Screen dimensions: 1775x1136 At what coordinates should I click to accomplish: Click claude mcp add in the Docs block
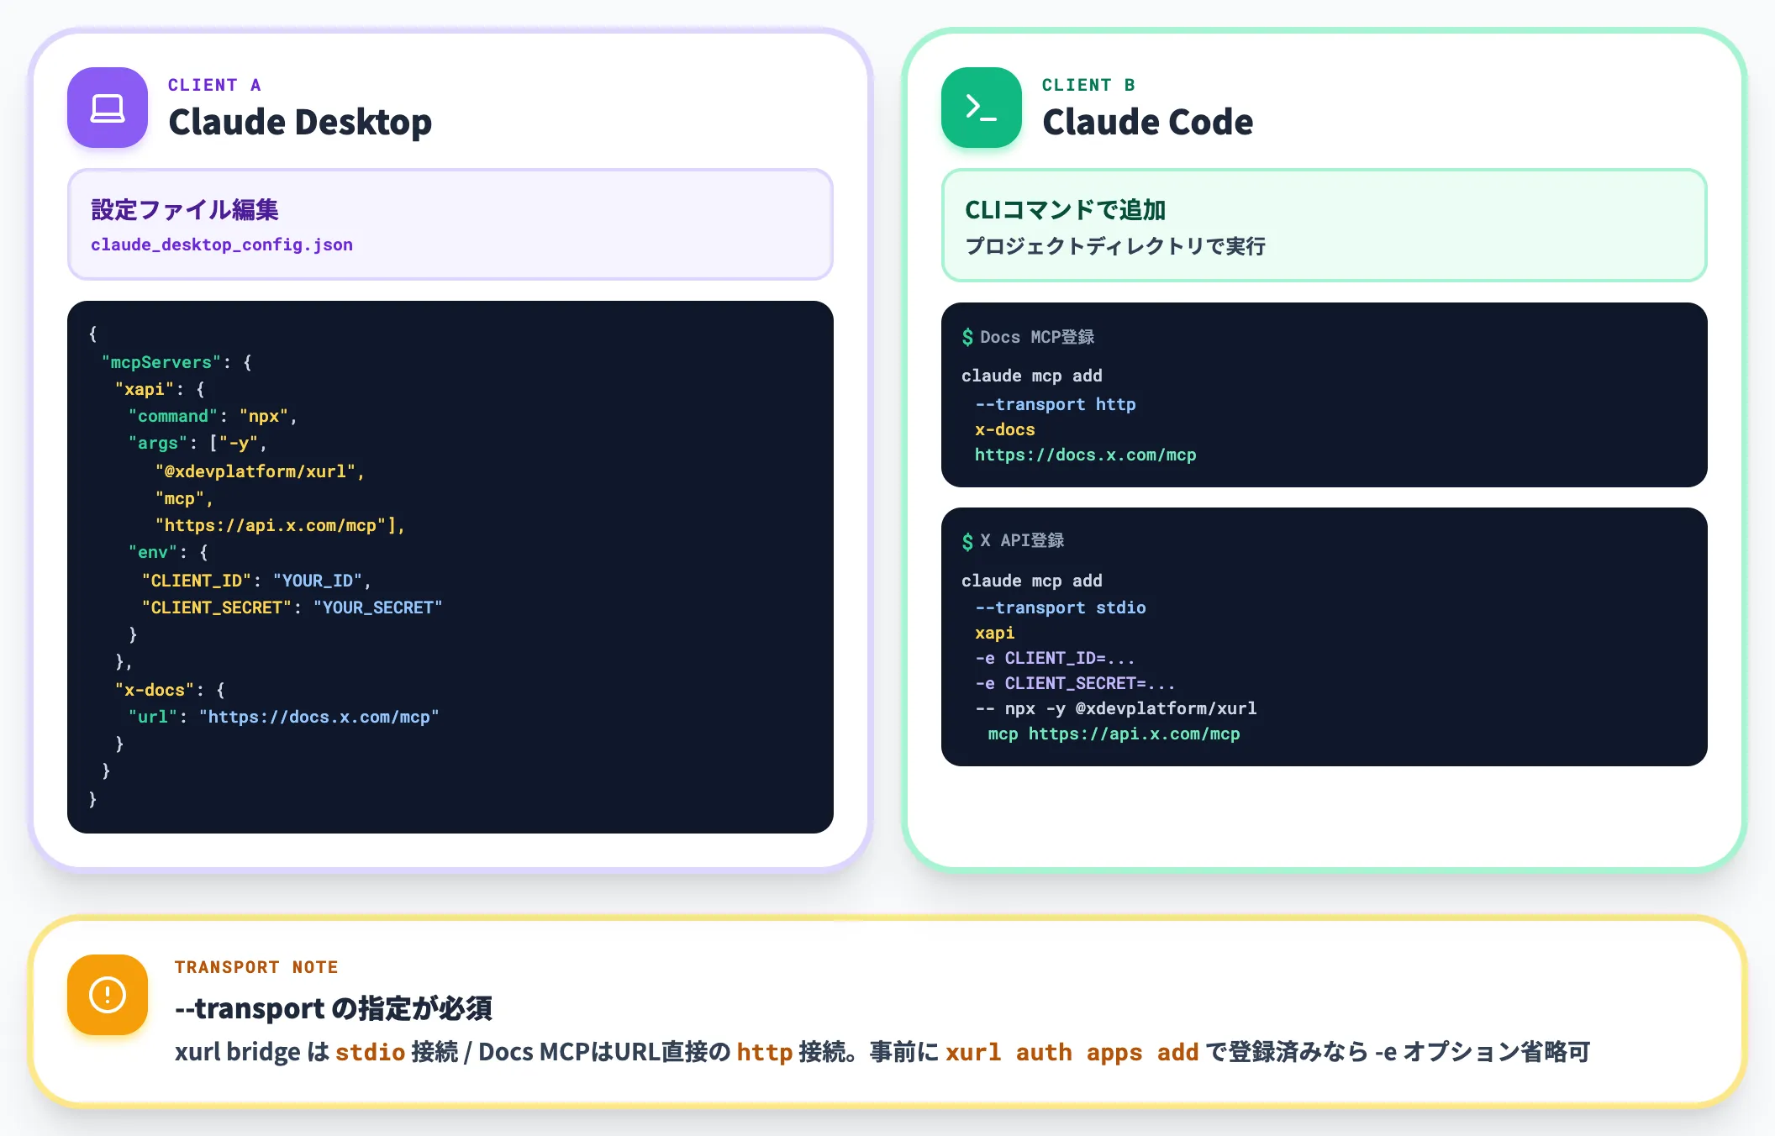(1032, 376)
